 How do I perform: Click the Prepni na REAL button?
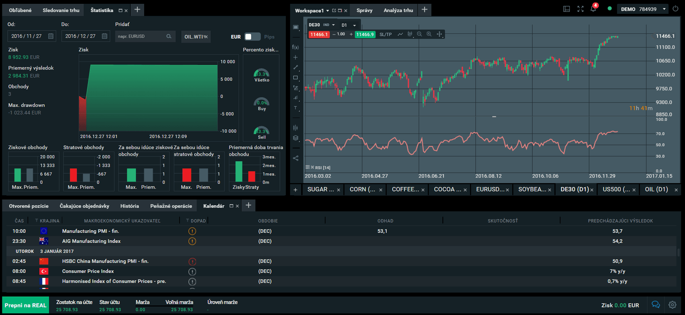(25, 305)
